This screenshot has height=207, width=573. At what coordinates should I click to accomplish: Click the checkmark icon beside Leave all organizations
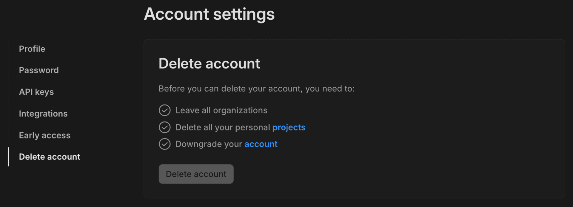(164, 110)
